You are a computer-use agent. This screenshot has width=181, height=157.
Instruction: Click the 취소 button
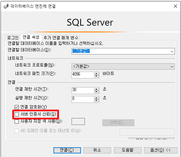tap(97, 150)
